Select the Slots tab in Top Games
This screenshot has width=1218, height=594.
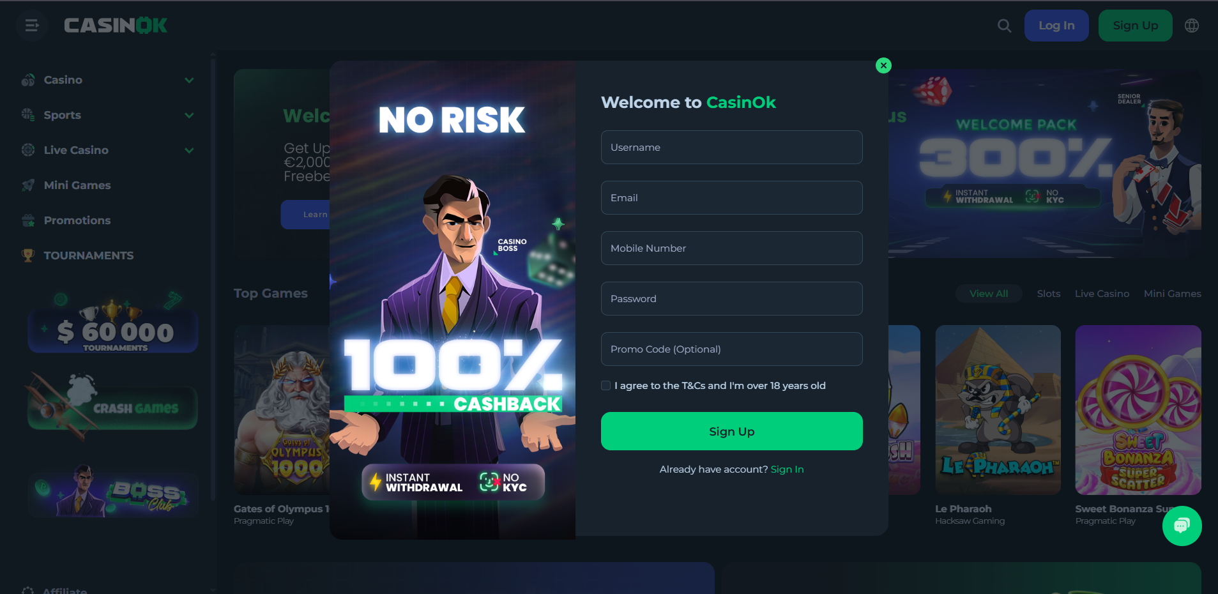pyautogui.click(x=1048, y=294)
